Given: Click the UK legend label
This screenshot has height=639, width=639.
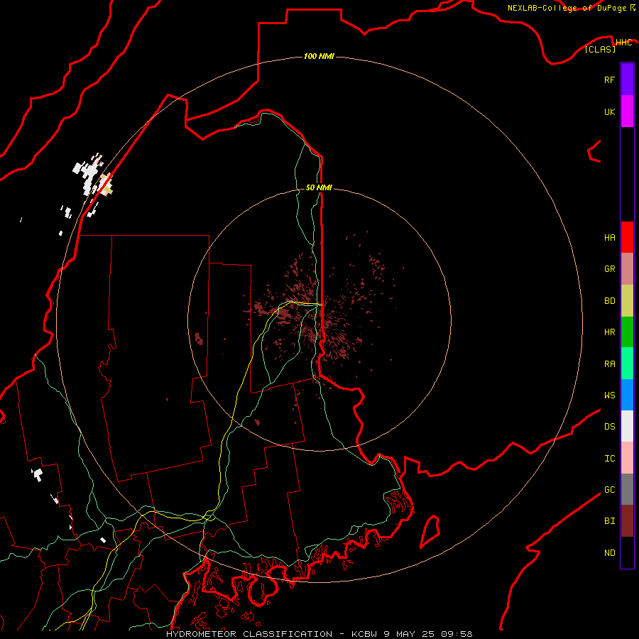Looking at the screenshot, I should point(609,111).
